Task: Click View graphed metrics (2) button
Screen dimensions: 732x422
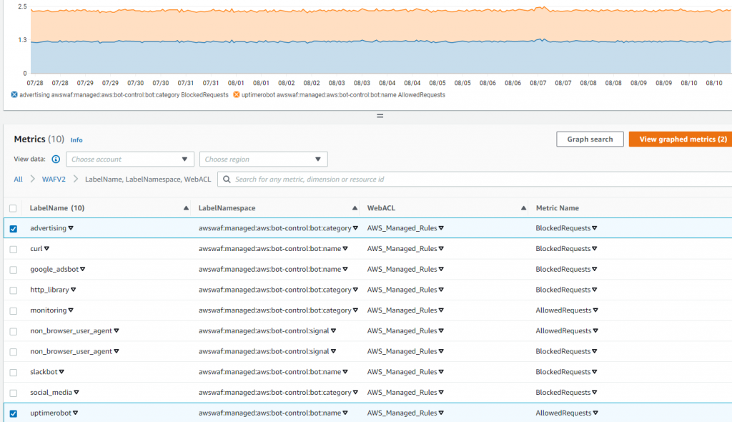Action: click(681, 139)
